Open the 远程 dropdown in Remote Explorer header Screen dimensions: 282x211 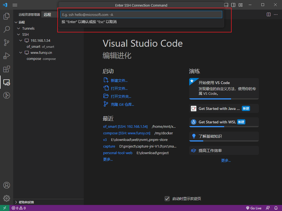pyautogui.click(x=49, y=15)
